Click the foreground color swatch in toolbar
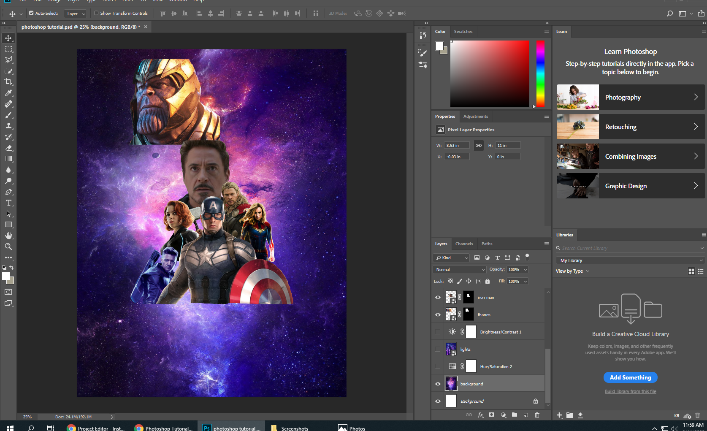The image size is (707, 431). click(x=6, y=276)
